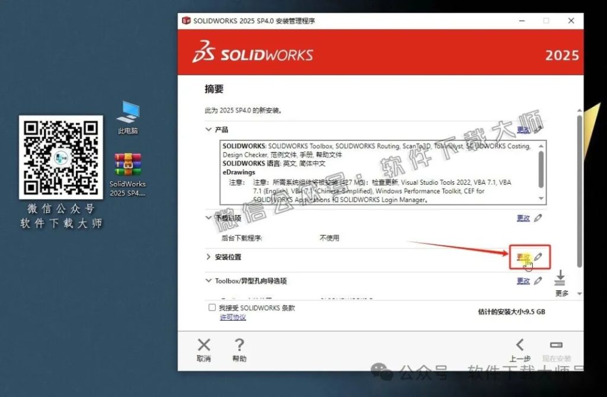Cancel installation via the X icon
Screen dimensions: 607x397
click(x=204, y=345)
